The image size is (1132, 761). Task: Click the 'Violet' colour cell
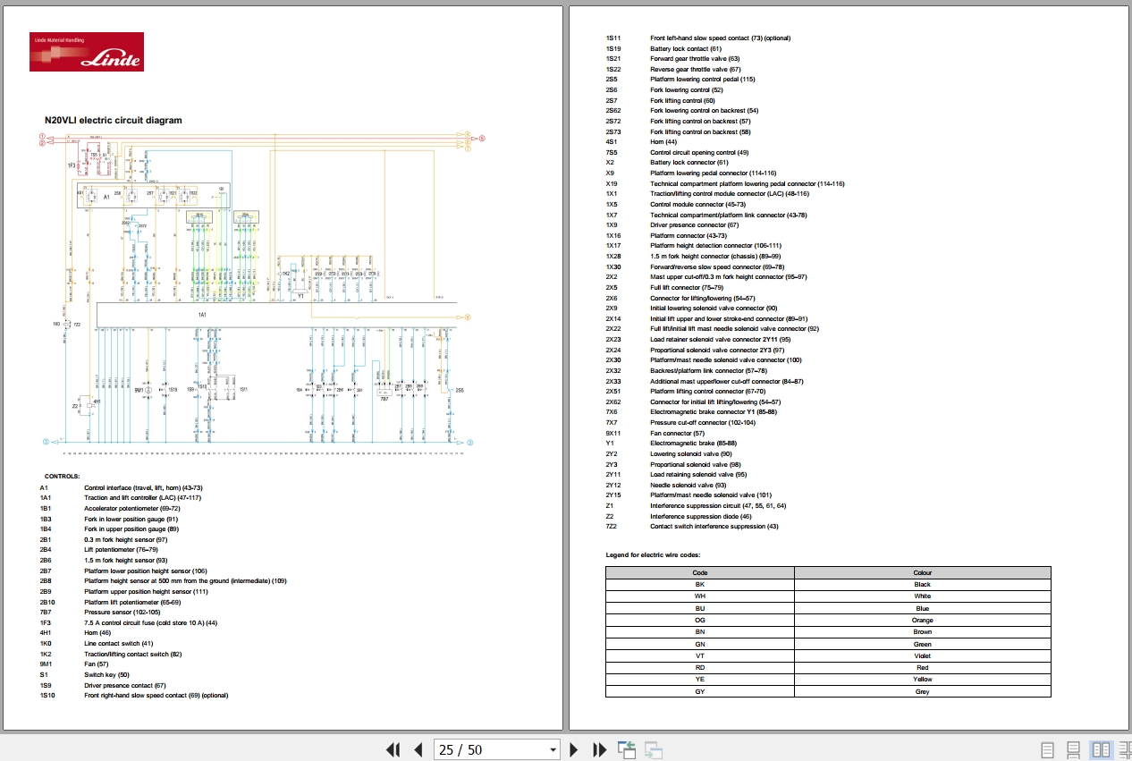922,655
